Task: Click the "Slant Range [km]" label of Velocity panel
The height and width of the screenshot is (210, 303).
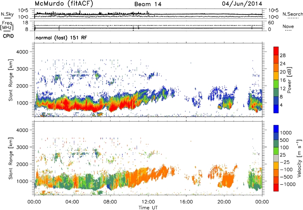Action: (x=11, y=158)
